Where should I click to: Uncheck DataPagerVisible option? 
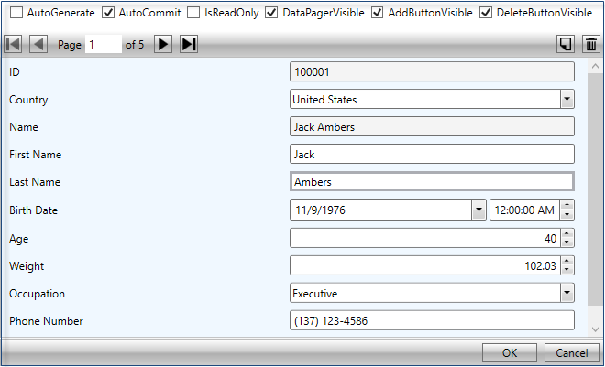pyautogui.click(x=272, y=14)
